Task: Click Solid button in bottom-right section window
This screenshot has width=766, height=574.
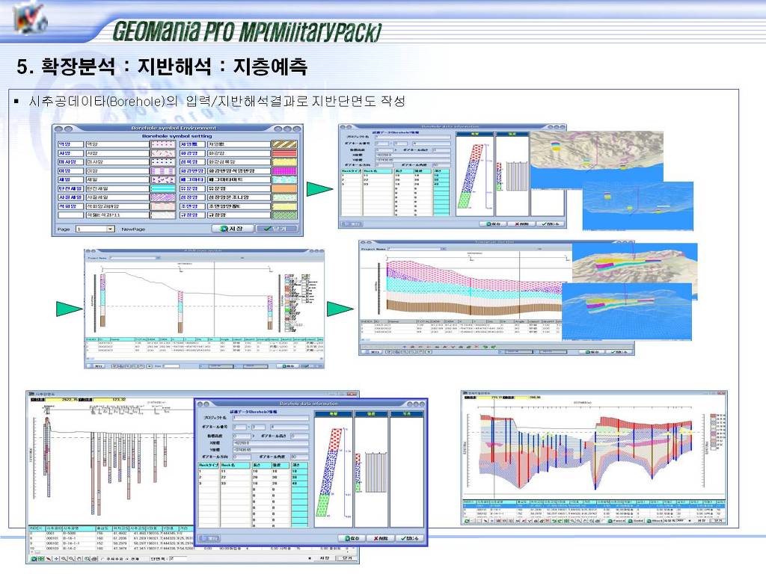Action: coord(636,521)
